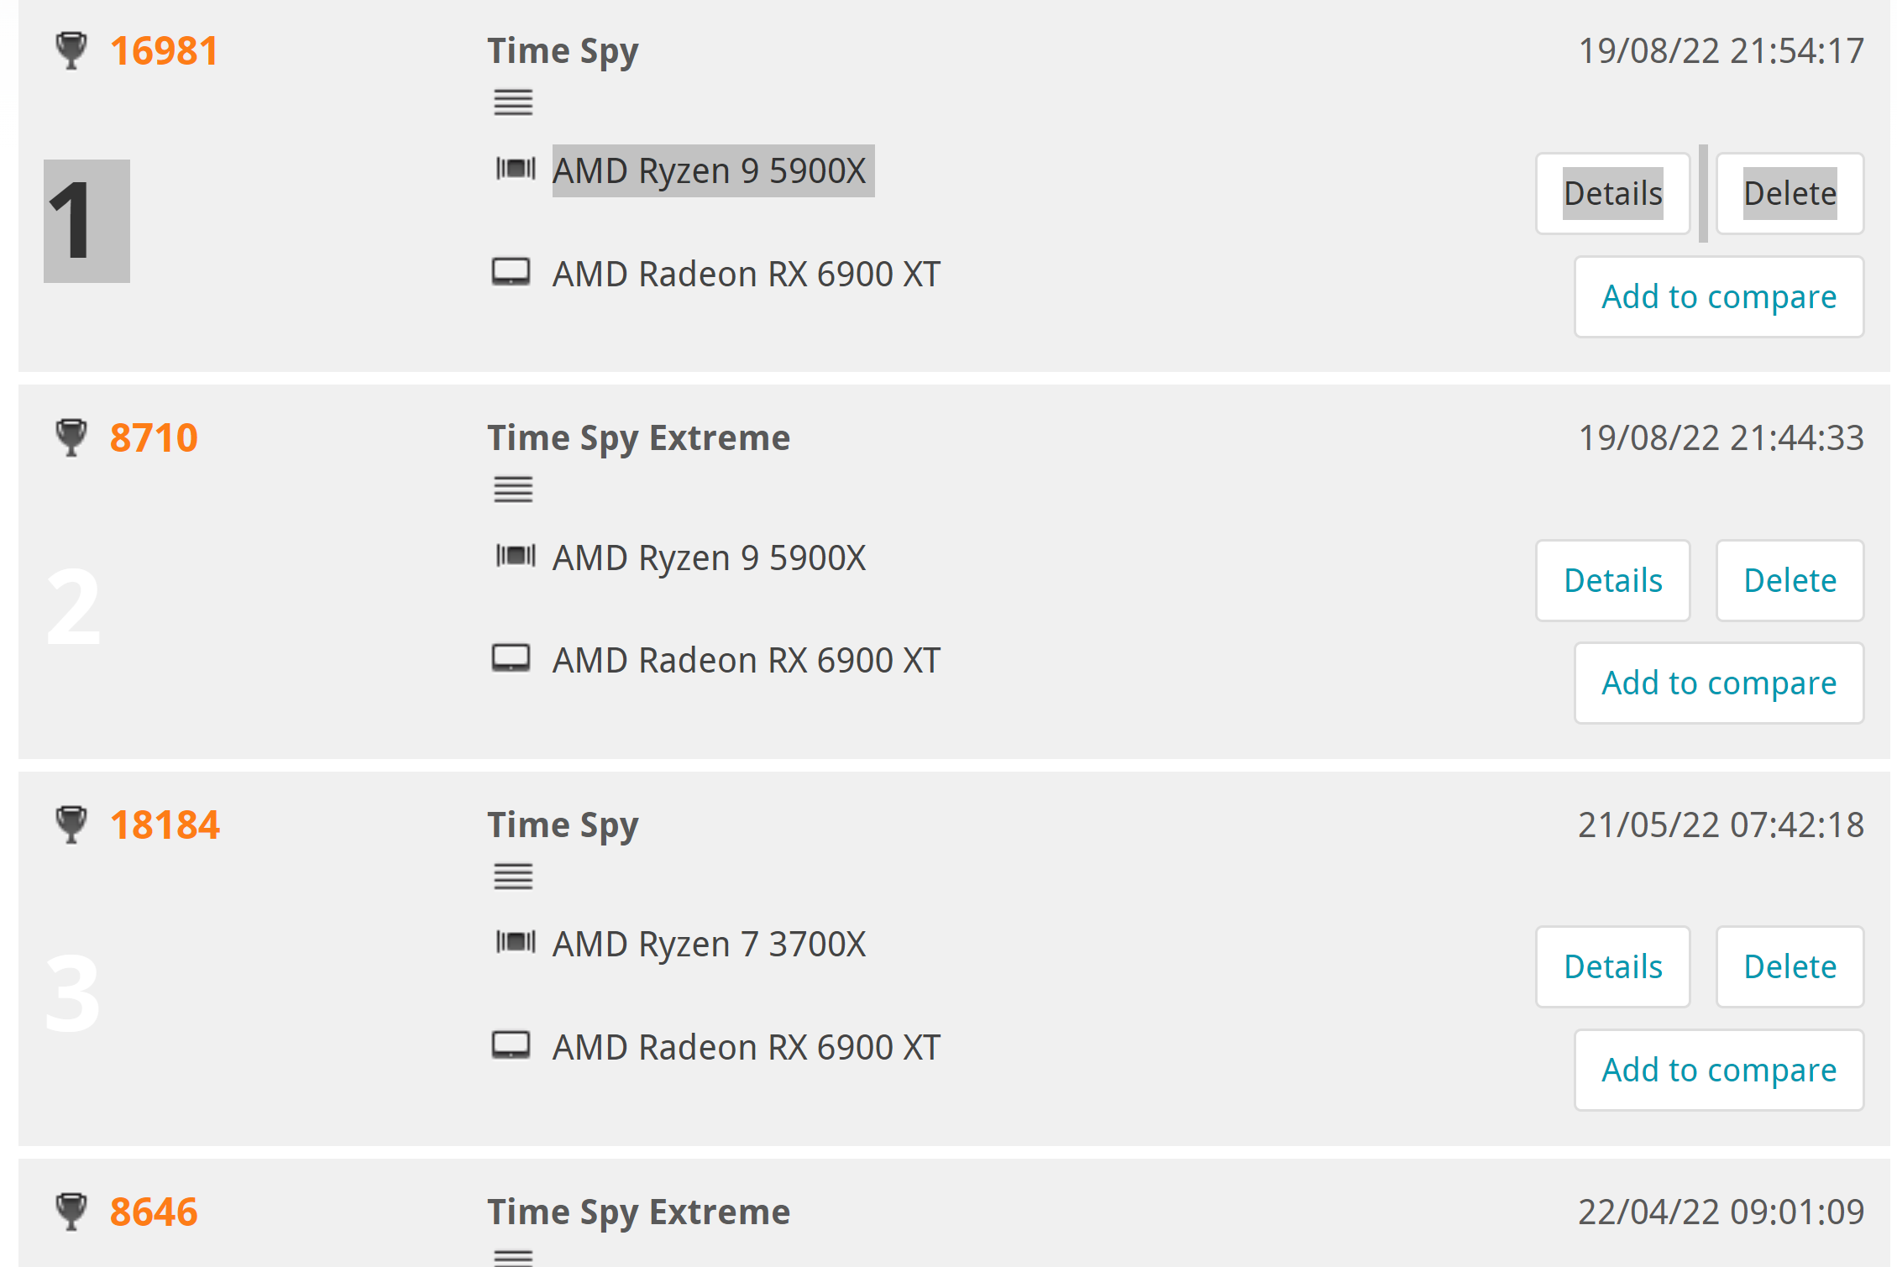Click the trophy icon beside score 18184
This screenshot has width=1897, height=1267.
[x=71, y=825]
